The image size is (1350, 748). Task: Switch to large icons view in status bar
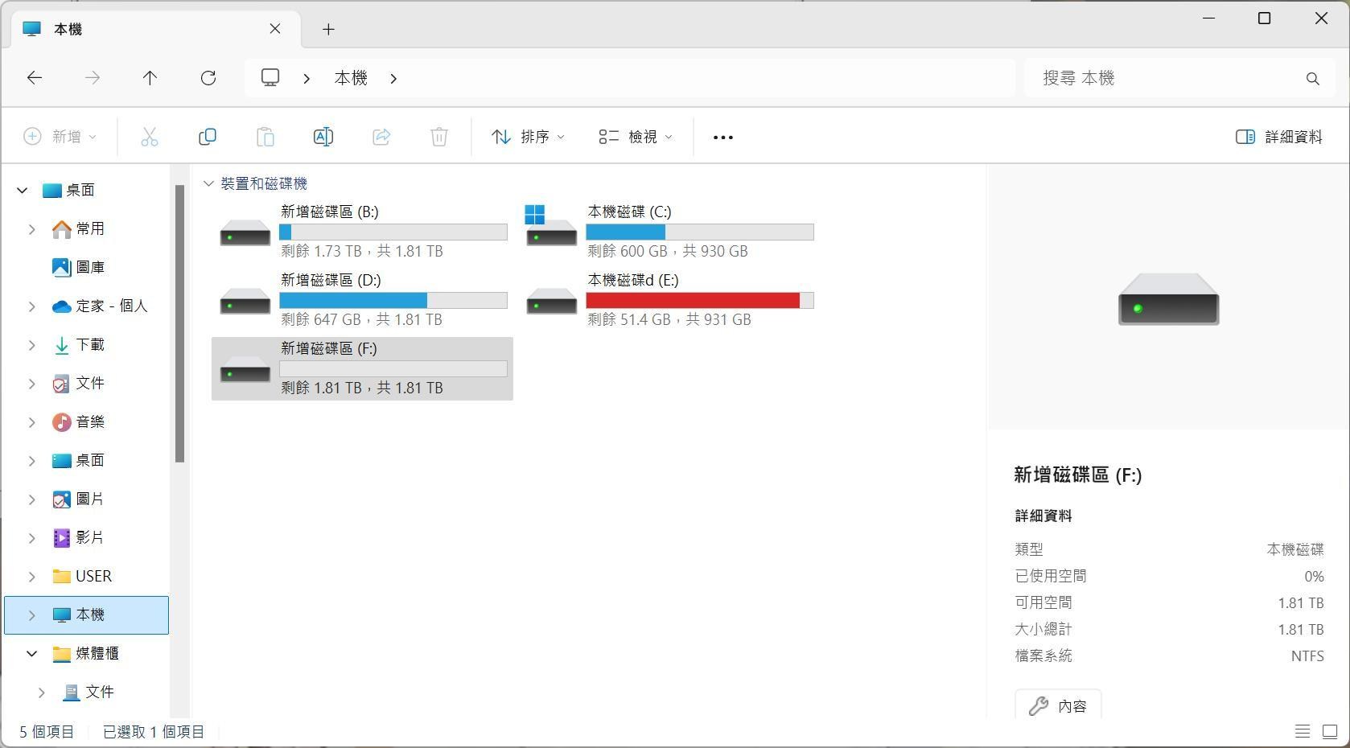(1330, 731)
